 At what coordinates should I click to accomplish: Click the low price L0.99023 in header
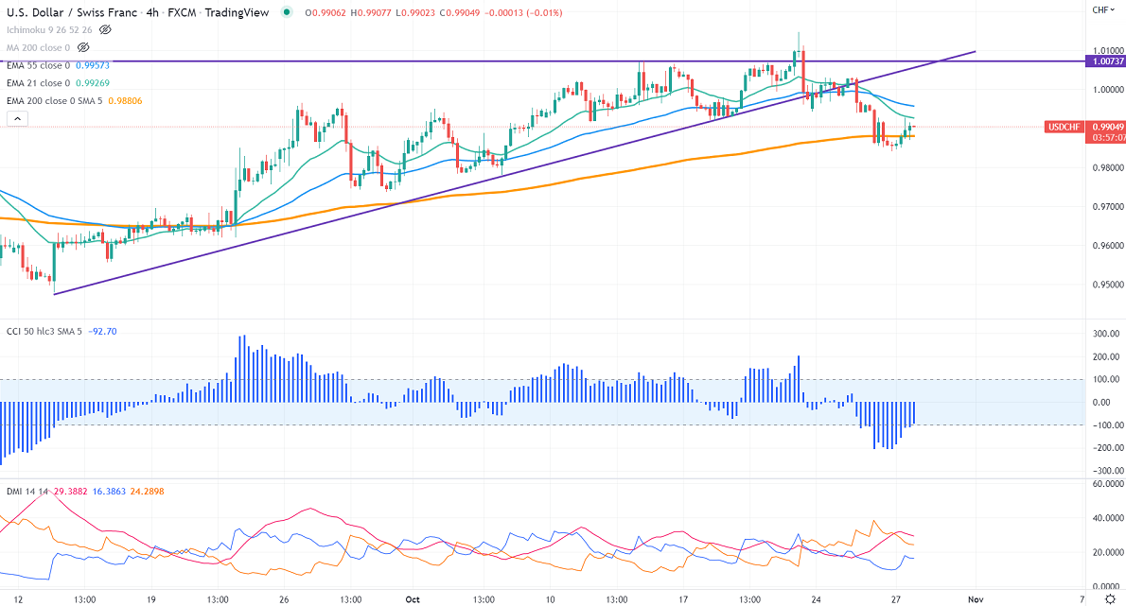pos(415,13)
